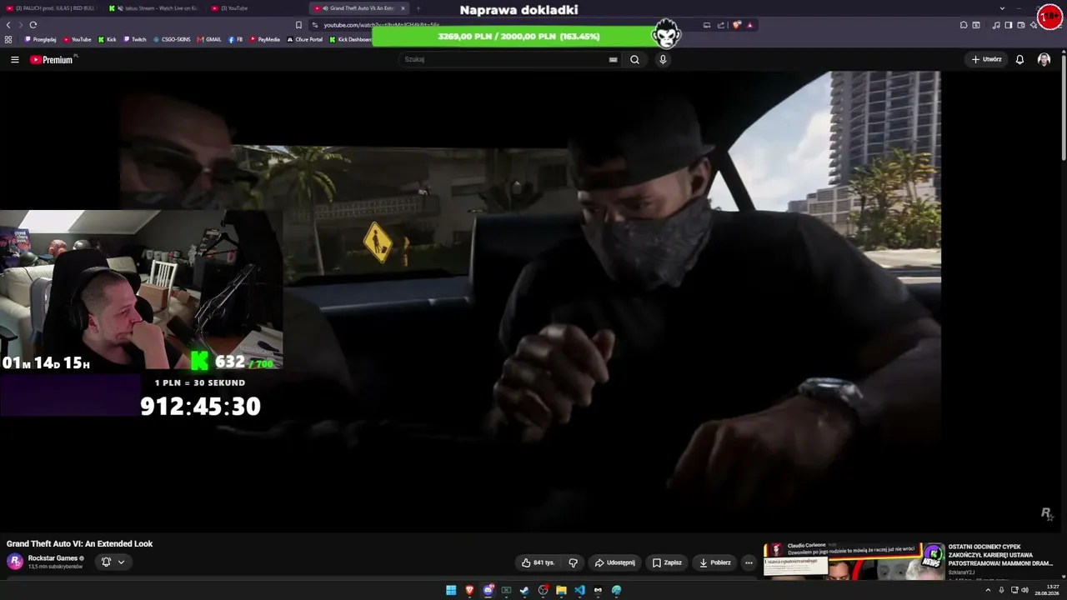Open Steam from the taskbar
The width and height of the screenshot is (1067, 600).
point(524,590)
